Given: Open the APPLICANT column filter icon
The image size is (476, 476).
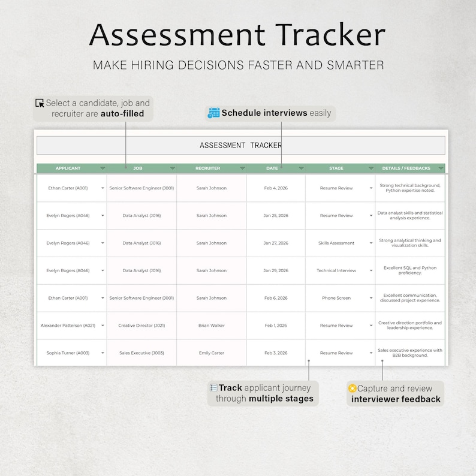Looking at the screenshot, I should tap(103, 168).
